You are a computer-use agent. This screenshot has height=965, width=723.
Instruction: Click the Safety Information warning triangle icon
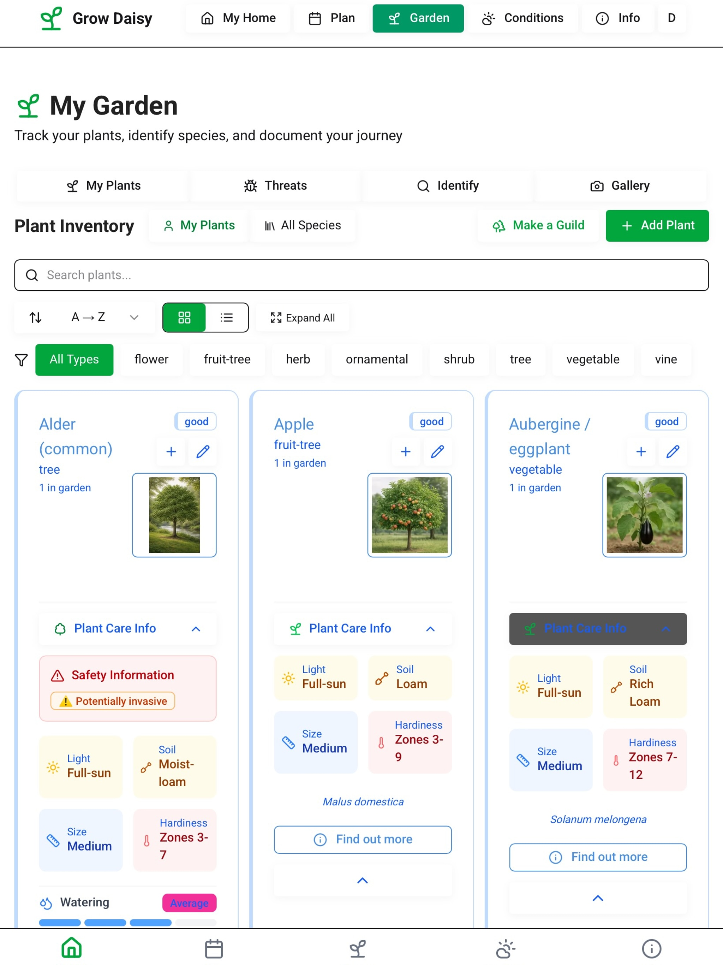[x=58, y=676]
